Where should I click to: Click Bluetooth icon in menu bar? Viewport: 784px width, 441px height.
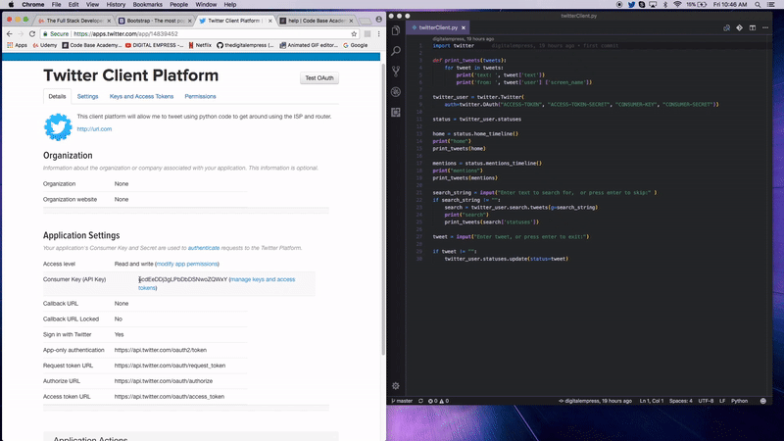click(x=665, y=5)
